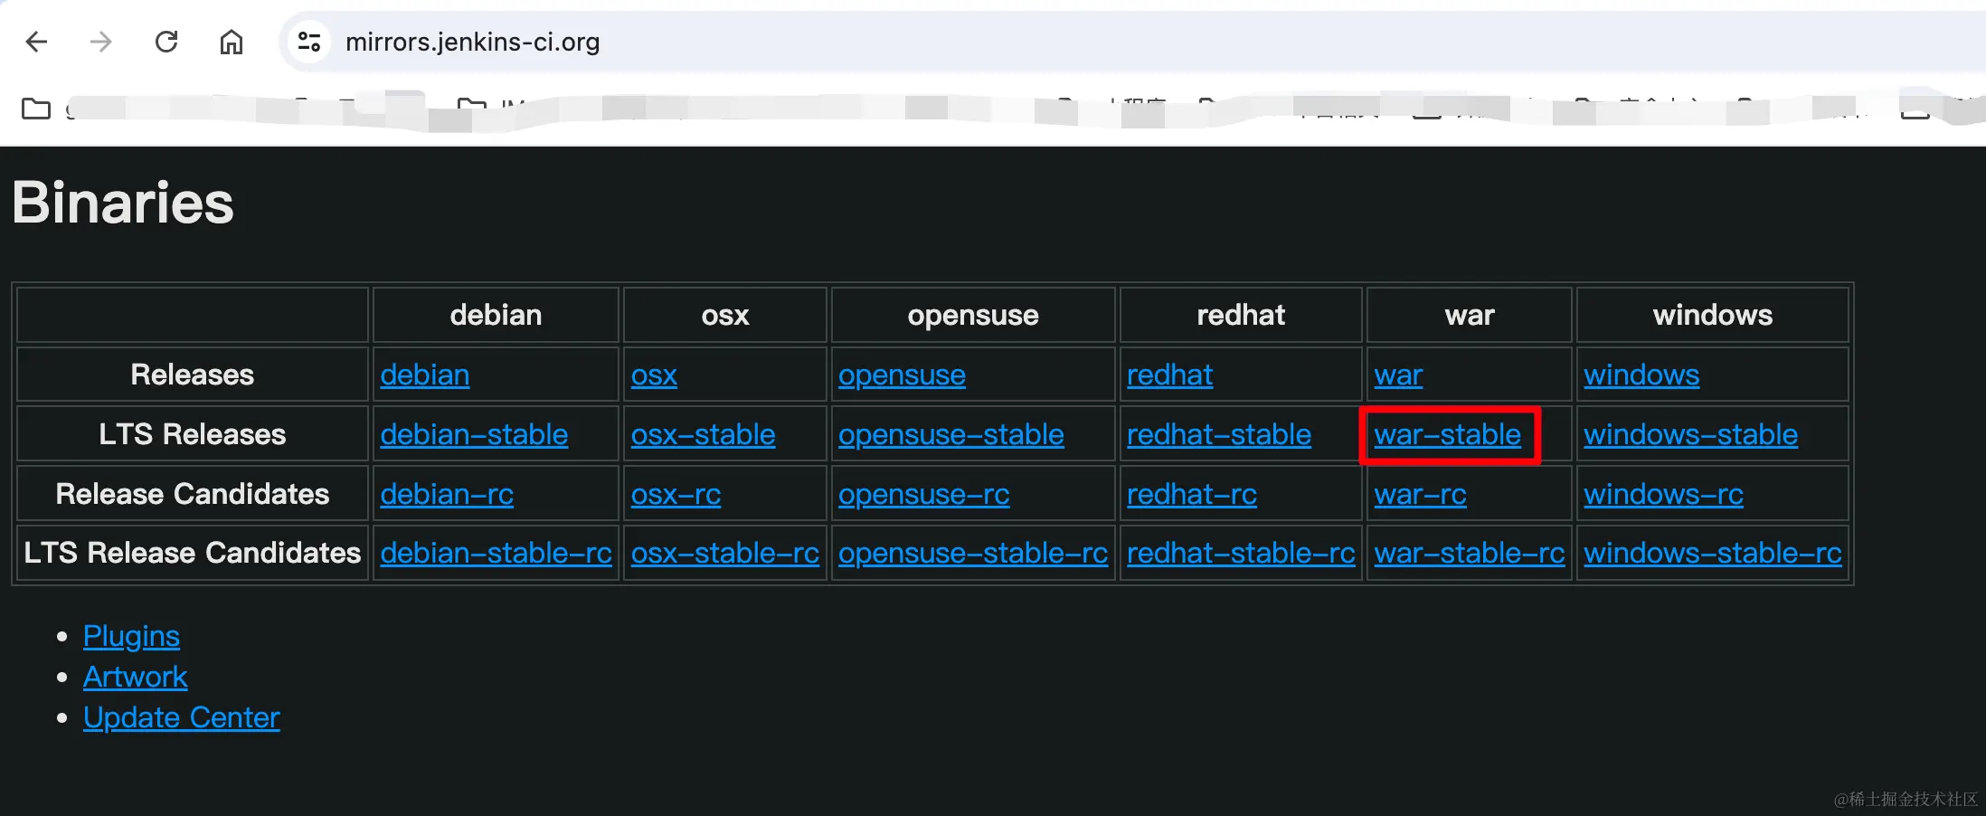The width and height of the screenshot is (1986, 816).
Task: Open the war link in Releases row
Action: click(x=1398, y=375)
